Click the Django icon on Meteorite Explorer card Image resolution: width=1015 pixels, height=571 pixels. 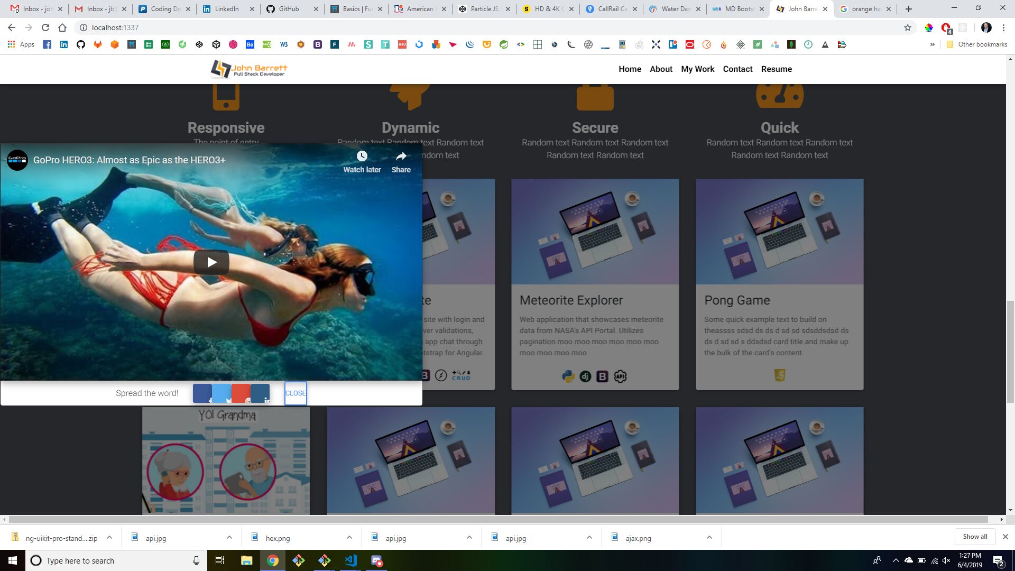click(585, 376)
